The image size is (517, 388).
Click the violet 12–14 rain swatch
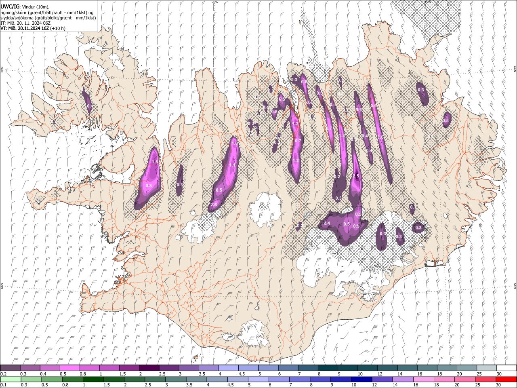pos(382,379)
